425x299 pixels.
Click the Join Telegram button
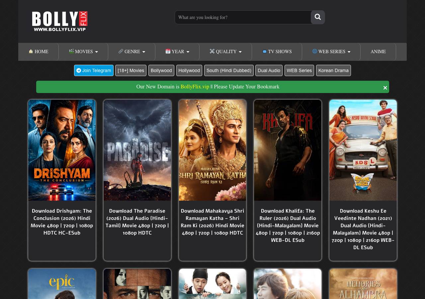pos(94,70)
